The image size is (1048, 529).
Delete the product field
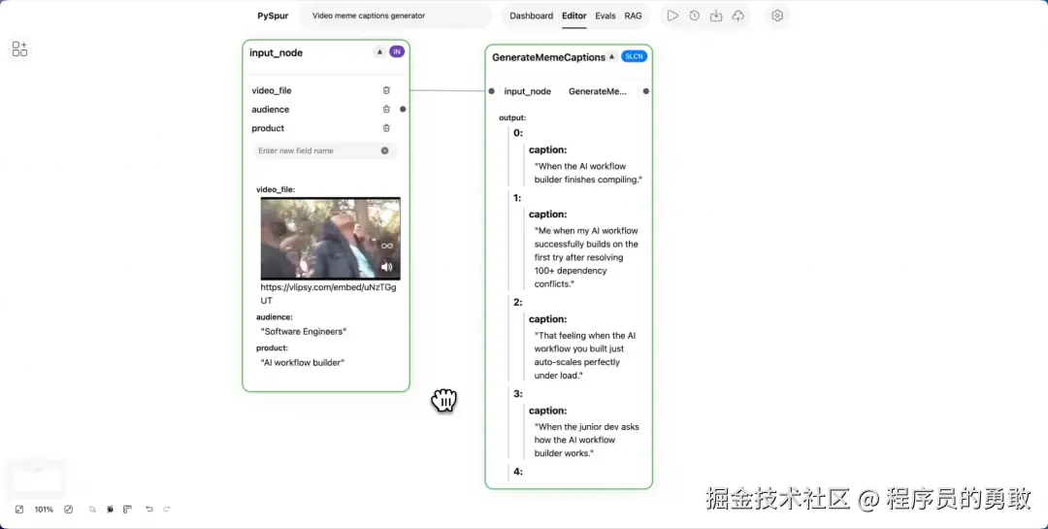coord(386,128)
